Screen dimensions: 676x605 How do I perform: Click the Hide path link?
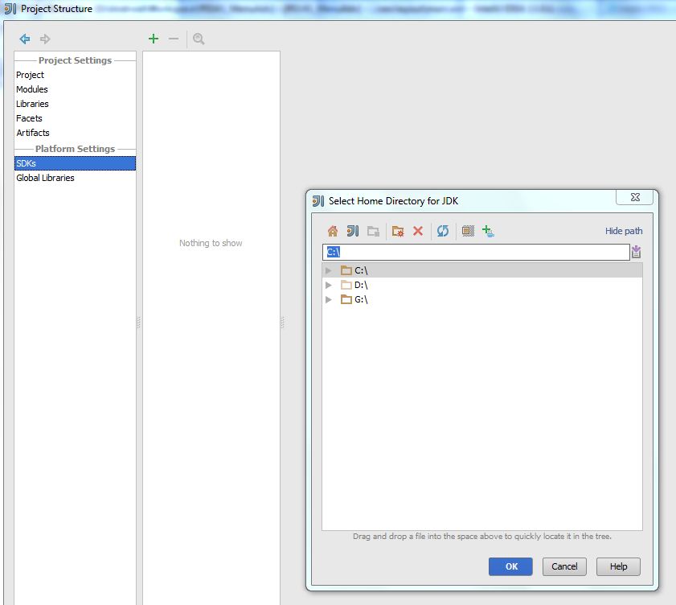pyautogui.click(x=624, y=231)
